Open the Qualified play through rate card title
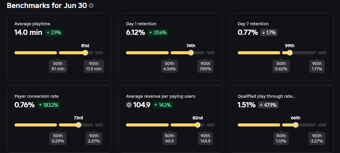Image resolution: width=340 pixels, height=153 pixels. point(266,96)
